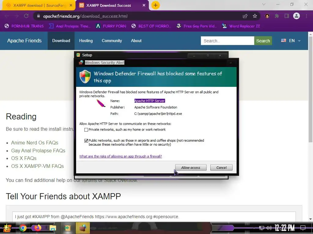Open the Anime Nerd Os FAQs link

pyautogui.click(x=35, y=143)
